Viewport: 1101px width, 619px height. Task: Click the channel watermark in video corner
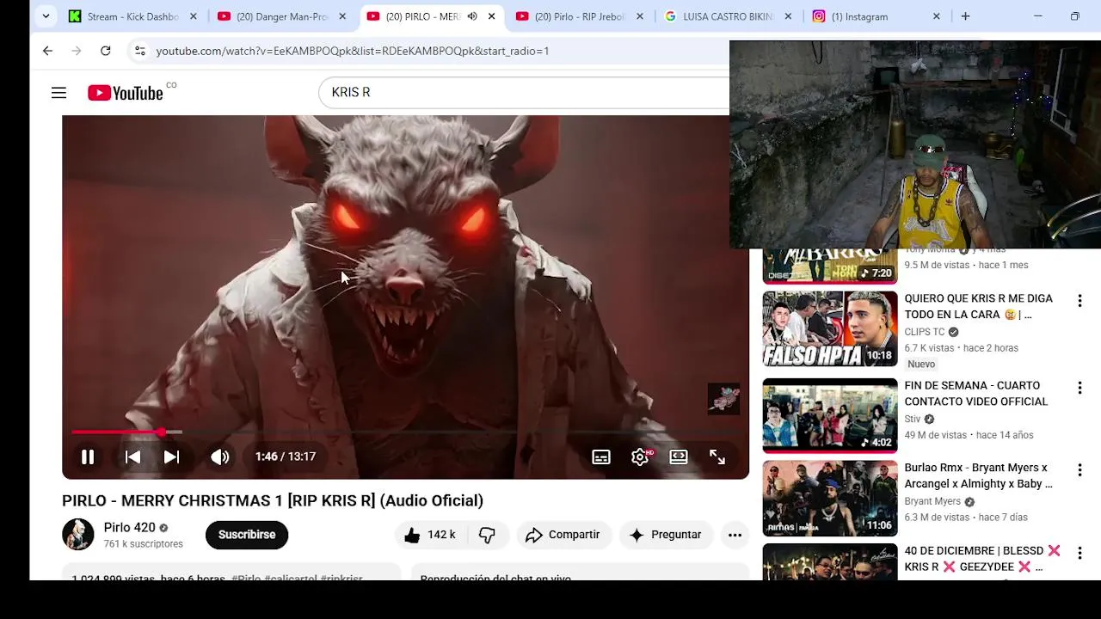723,399
